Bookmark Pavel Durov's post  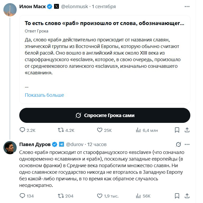177,196
